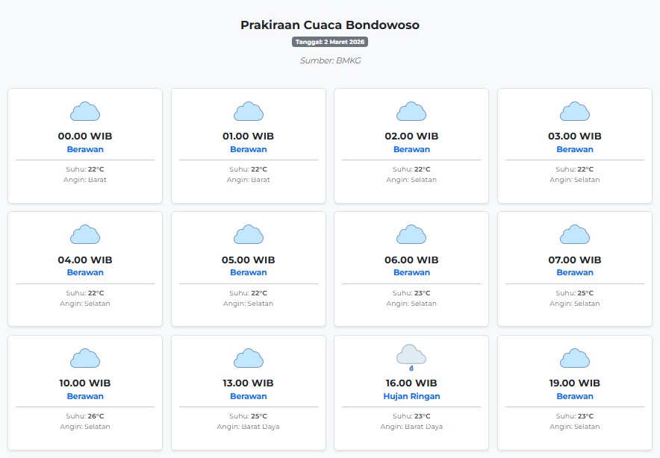Click the cloud icon for 19.00 WIB
Screen dimensions: 660x458
click(x=575, y=358)
